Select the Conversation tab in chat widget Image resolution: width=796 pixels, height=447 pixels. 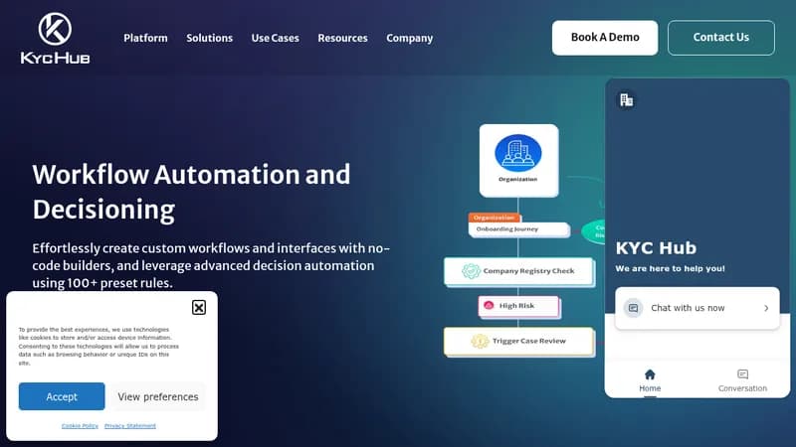[x=742, y=380]
